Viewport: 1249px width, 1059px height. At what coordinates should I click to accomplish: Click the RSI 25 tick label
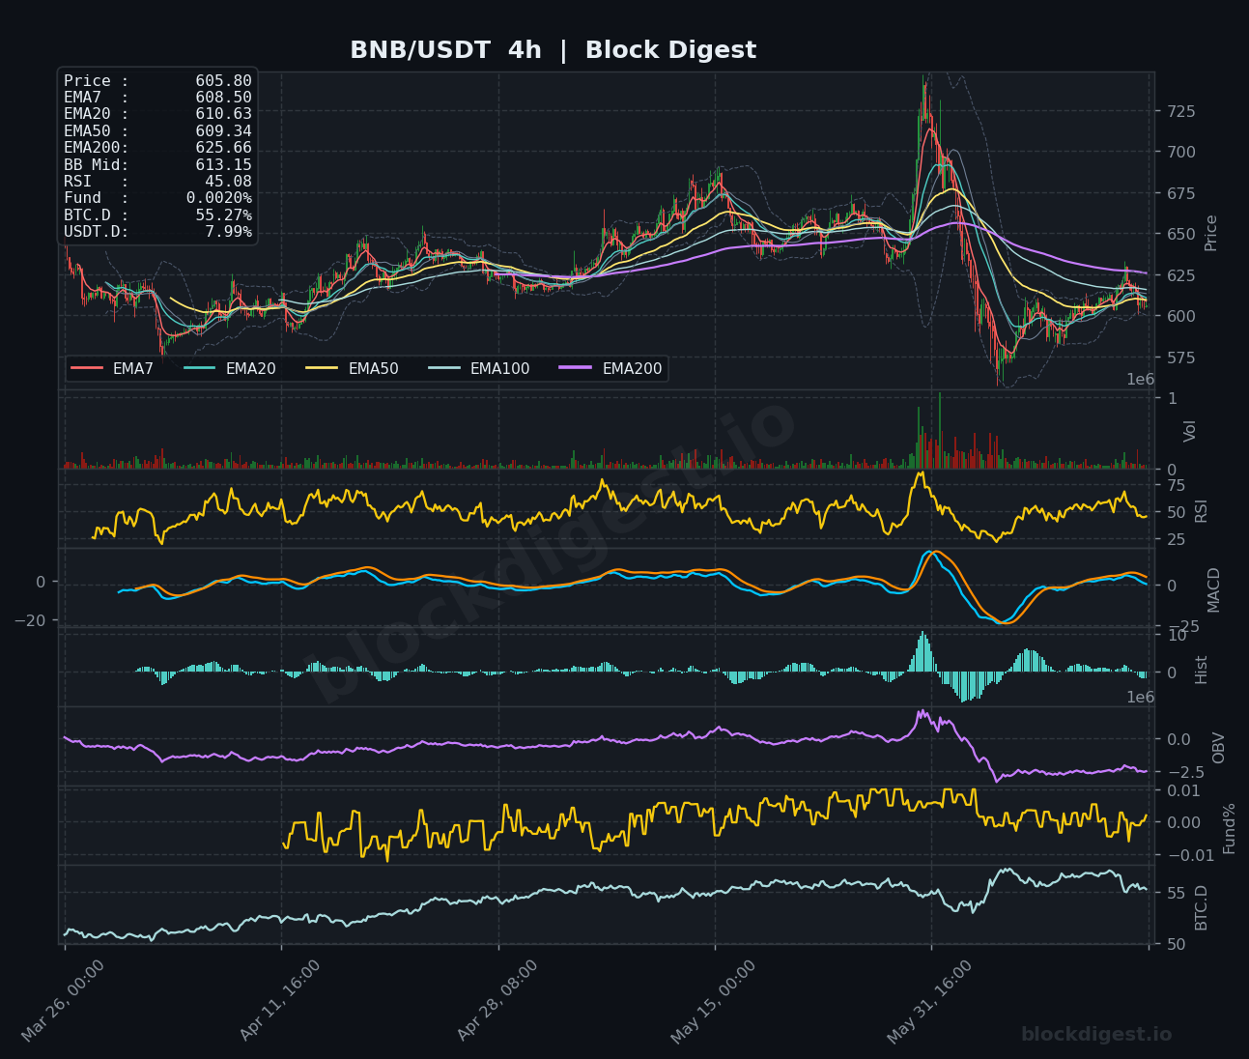[1176, 539]
